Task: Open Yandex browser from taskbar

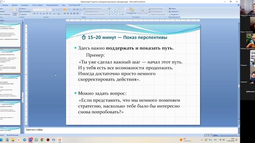Action: pyautogui.click(x=19, y=140)
